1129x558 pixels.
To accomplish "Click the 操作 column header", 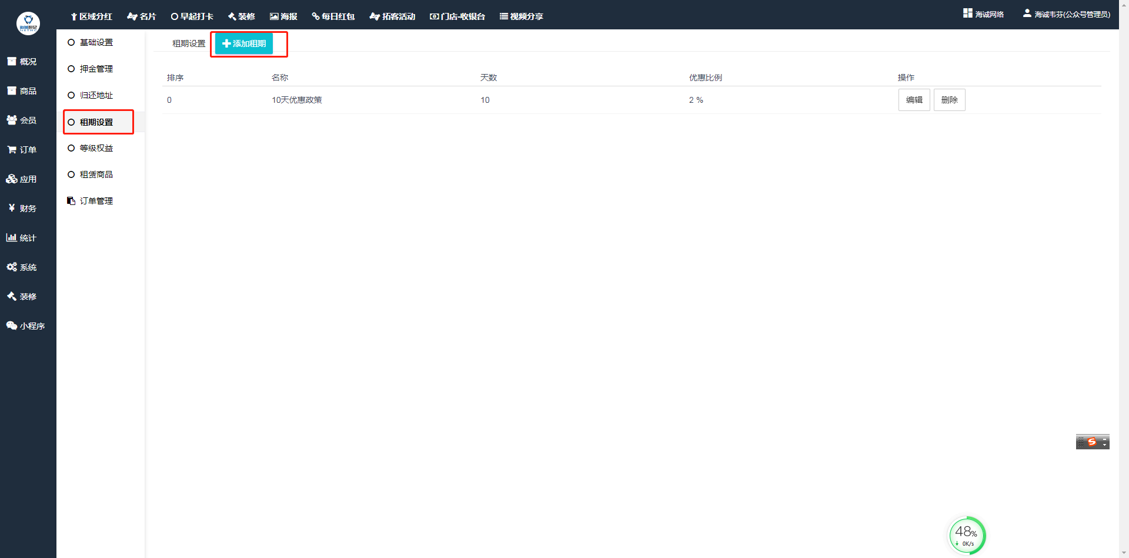I will click(906, 78).
